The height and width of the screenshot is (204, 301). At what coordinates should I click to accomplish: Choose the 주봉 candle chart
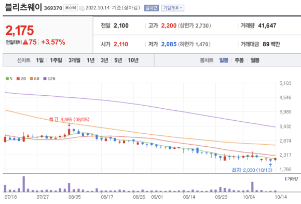coord(239,60)
